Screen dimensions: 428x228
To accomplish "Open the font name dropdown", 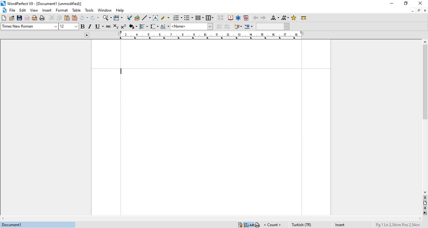I will (56, 26).
